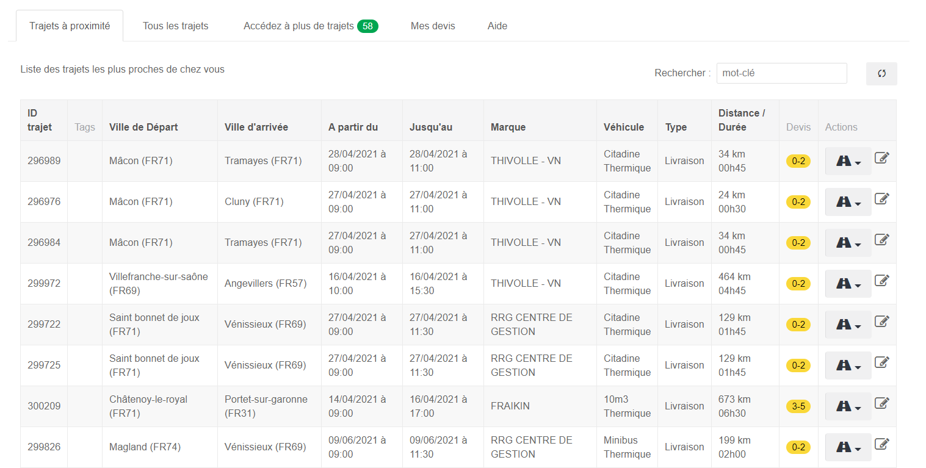Sort by Distance / Durée column header
Screen dimensions: 926x468
click(x=745, y=120)
